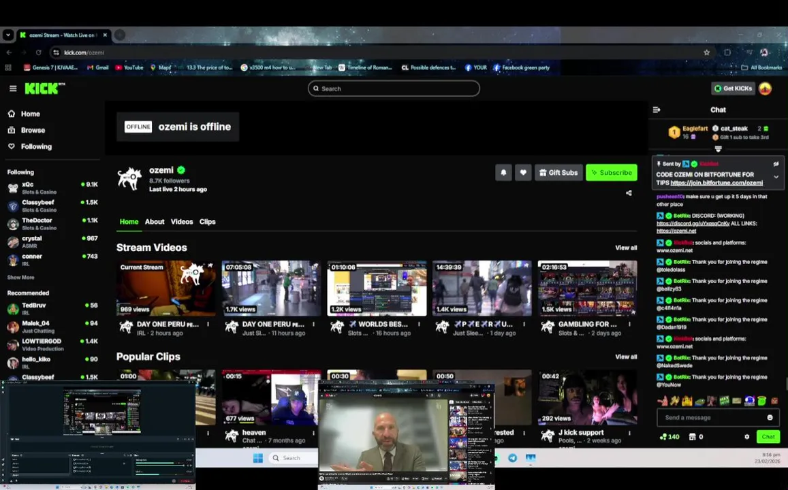Open the 14:39:39 video thumbnail
The height and width of the screenshot is (490, 788).
coord(482,288)
